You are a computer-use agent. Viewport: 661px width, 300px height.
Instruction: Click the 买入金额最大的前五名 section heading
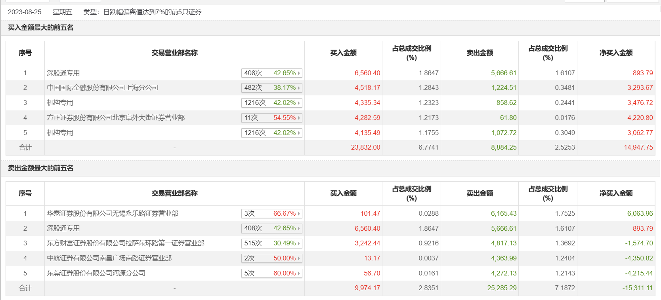[x=41, y=28]
